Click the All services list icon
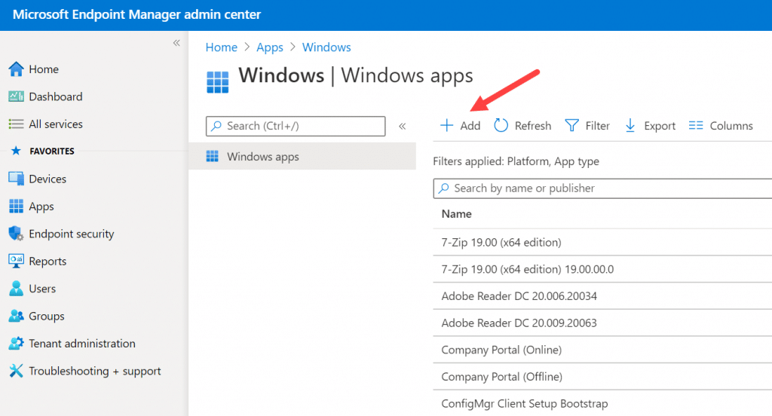This screenshot has height=416, width=772. [x=16, y=124]
